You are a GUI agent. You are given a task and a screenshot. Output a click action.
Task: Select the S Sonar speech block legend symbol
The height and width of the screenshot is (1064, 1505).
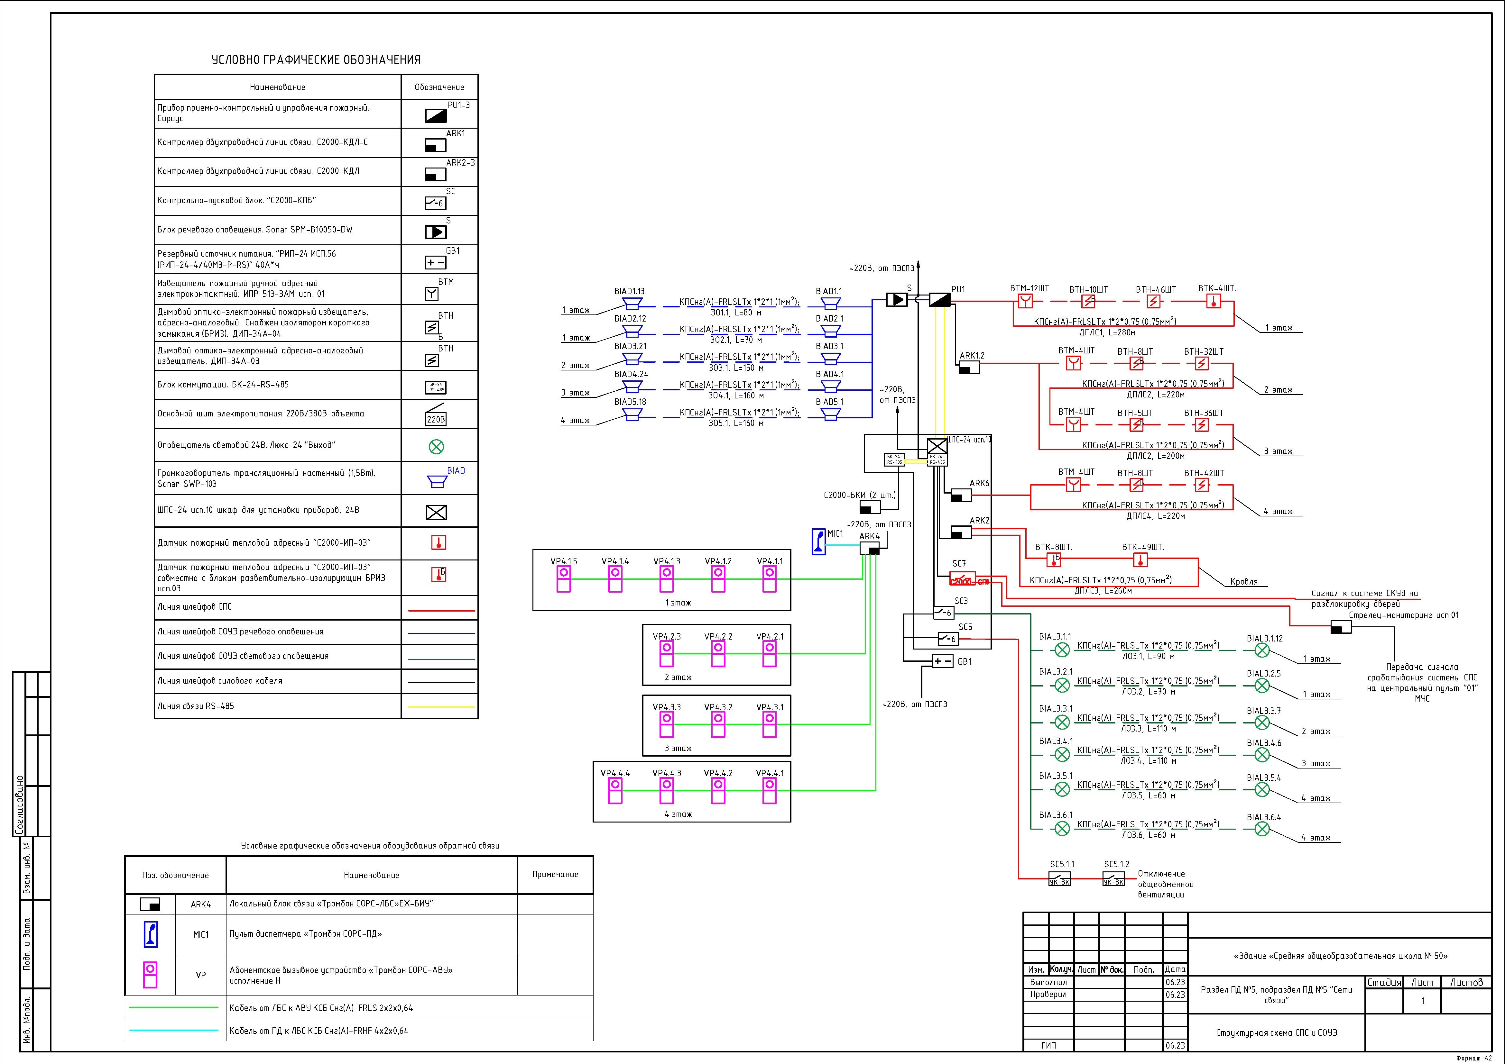coord(436,232)
